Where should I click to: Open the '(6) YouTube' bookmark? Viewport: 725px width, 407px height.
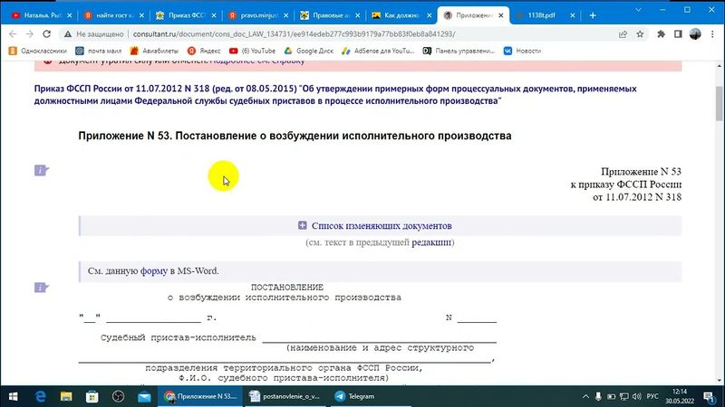[x=253, y=51]
